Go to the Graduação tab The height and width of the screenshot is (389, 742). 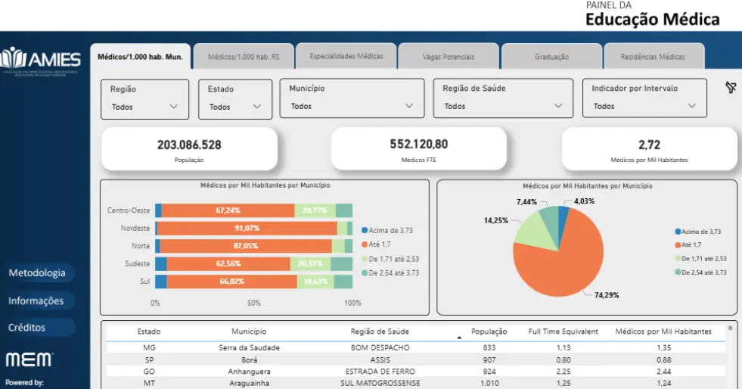[x=551, y=57]
